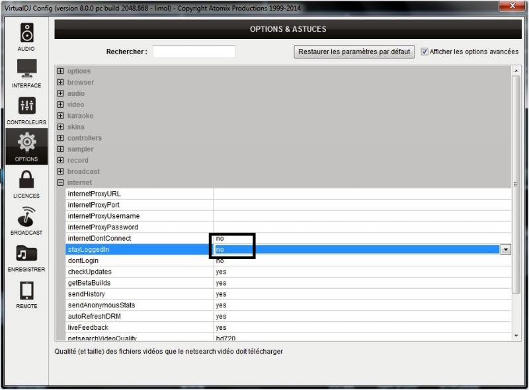This screenshot has width=529, height=390.
Task: Open the stayLoggedIn value dropdown arrow
Action: coord(505,249)
